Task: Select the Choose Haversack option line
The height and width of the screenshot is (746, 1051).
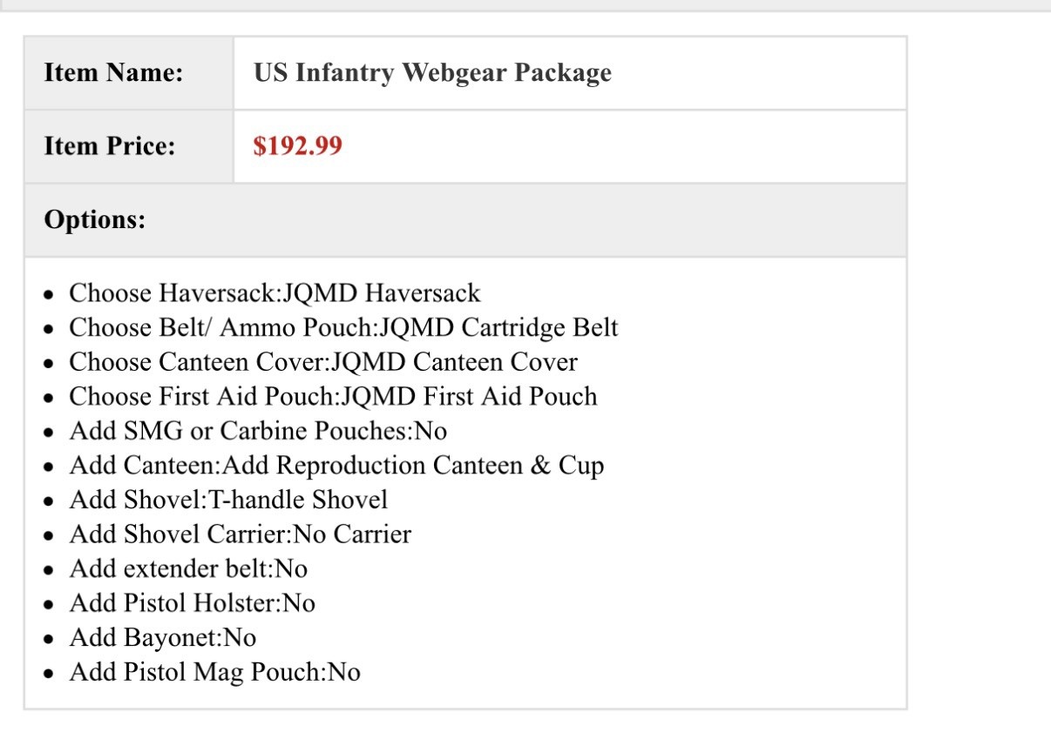Action: pos(275,293)
